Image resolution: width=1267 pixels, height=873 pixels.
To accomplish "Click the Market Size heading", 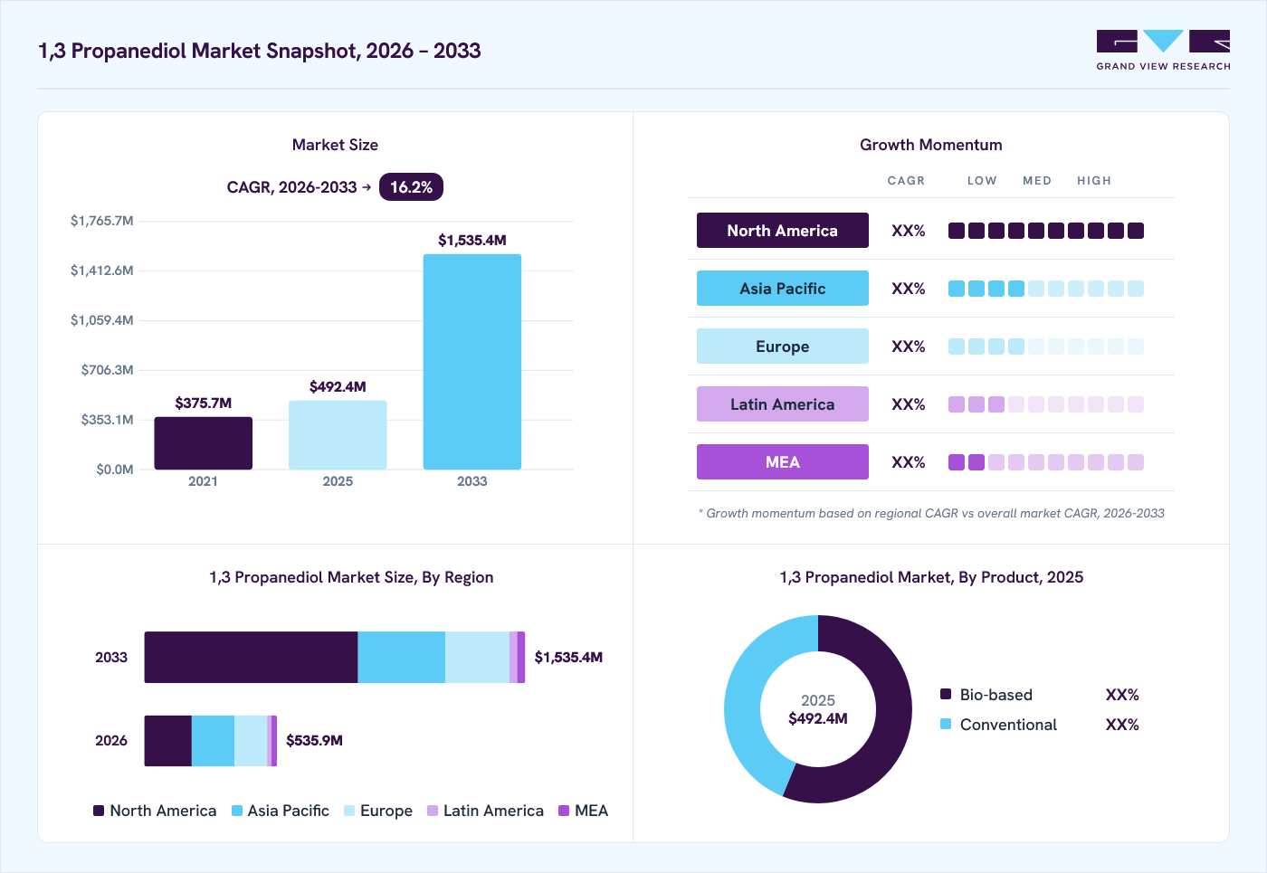I will 335,145.
